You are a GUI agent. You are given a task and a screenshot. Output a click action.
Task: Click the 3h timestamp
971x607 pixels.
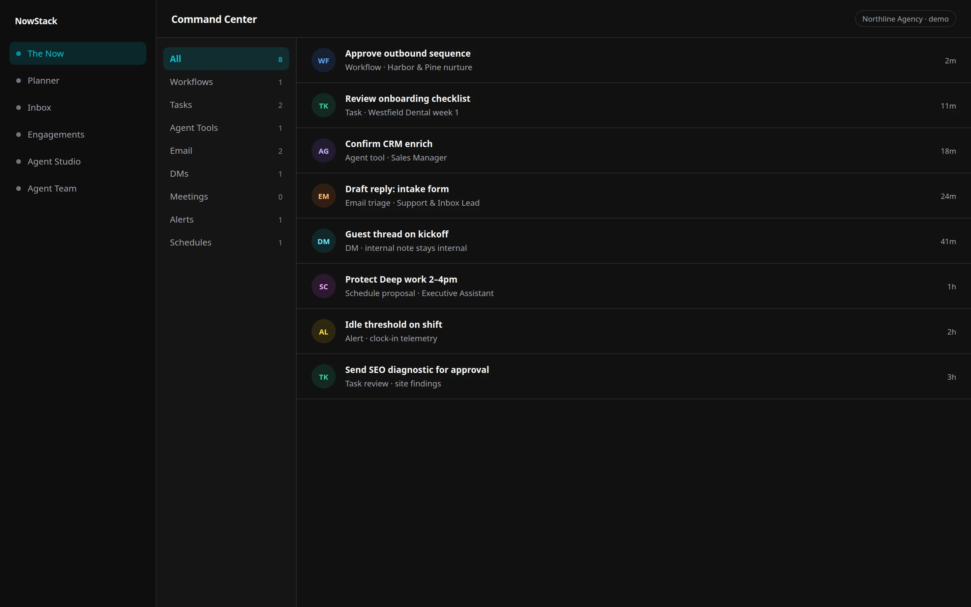[x=951, y=377]
